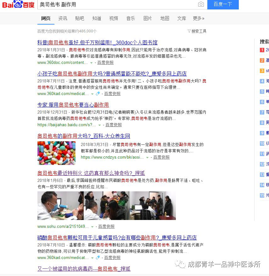The image size is (269, 276).
Task: Click hot search rank 7 badge
Action: 262,112
